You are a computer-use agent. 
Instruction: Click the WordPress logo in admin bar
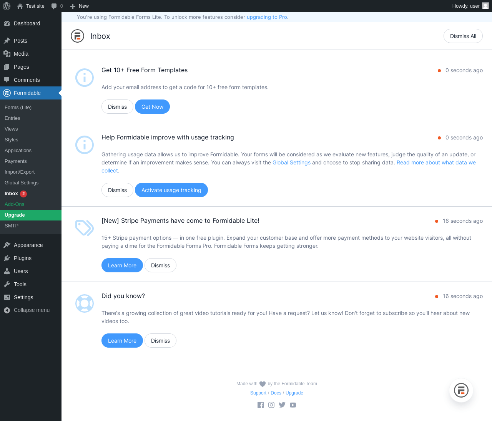7,6
